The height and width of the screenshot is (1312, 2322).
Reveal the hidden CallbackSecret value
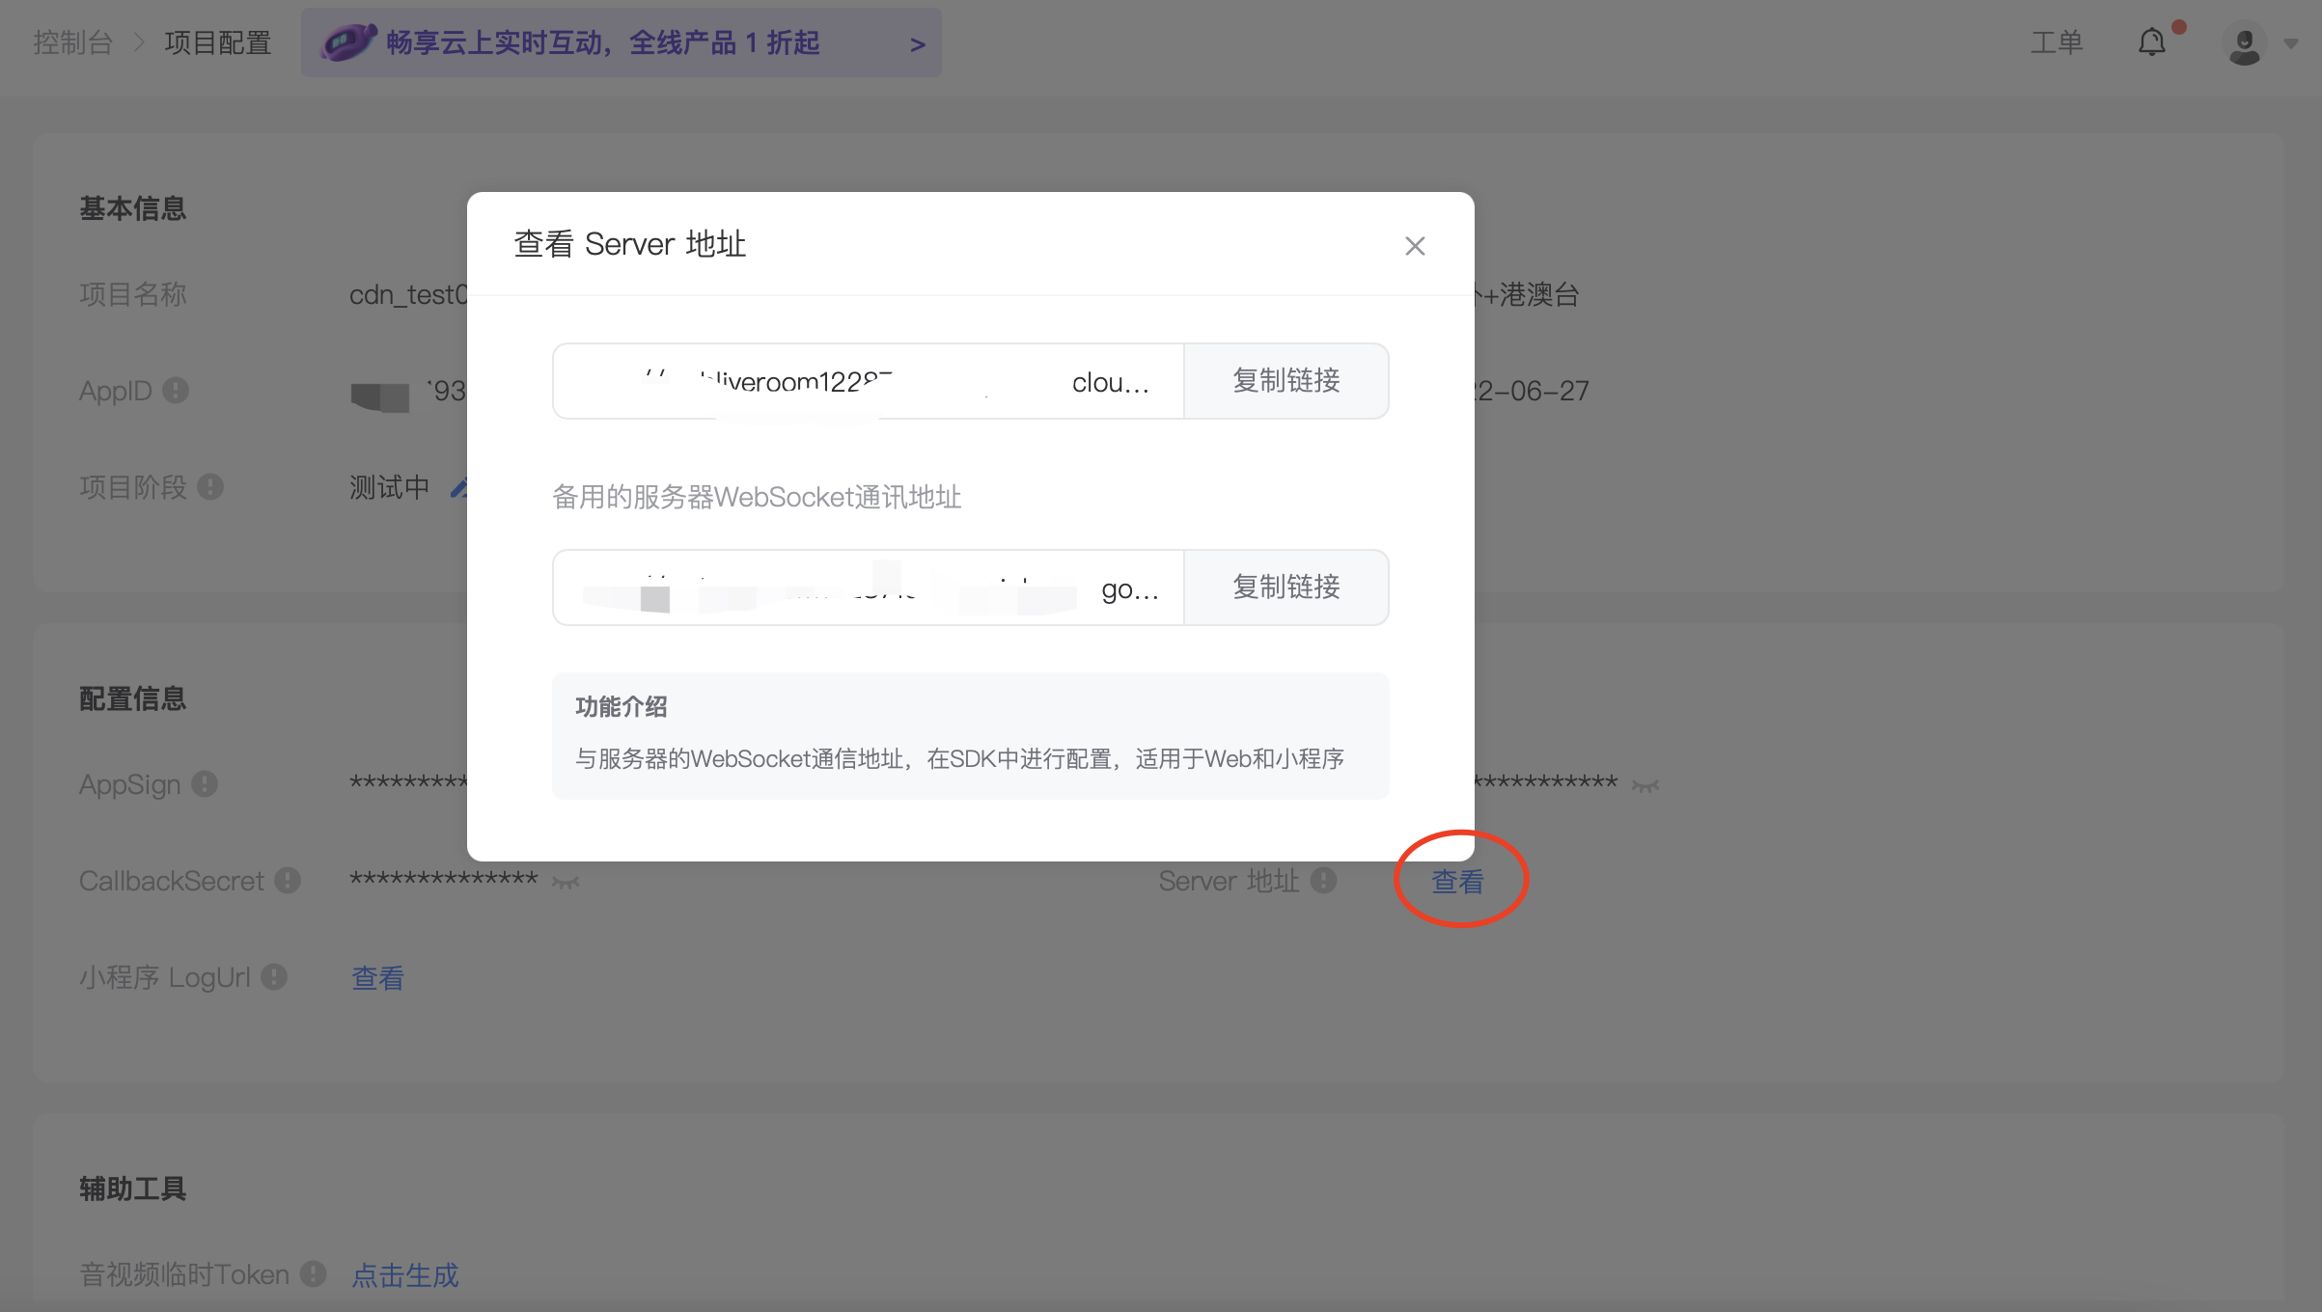pyautogui.click(x=566, y=882)
